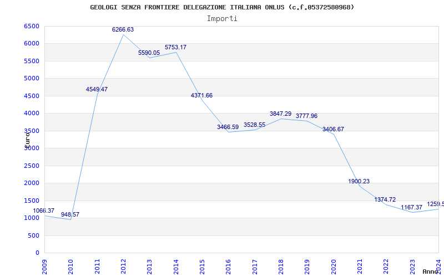This screenshot has height=277, width=444.
Task: Click the 2021 x-axis year label
Action: tap(360, 266)
